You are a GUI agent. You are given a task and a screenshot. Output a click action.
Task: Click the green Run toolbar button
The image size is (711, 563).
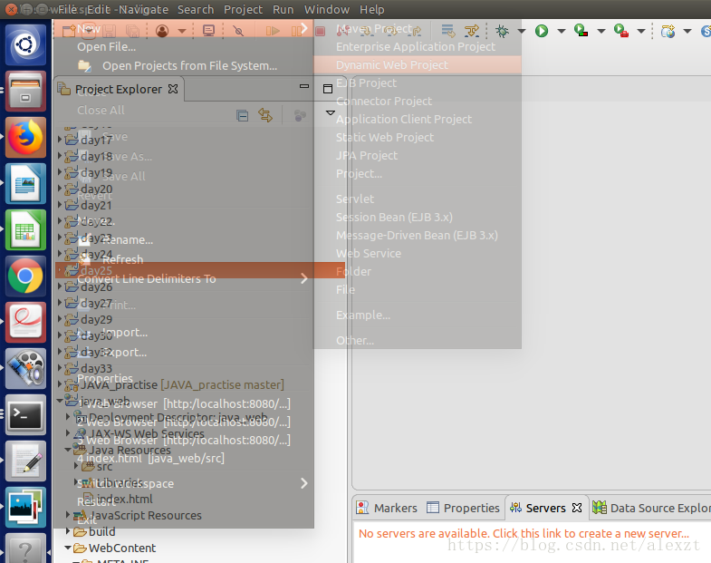[x=542, y=31]
